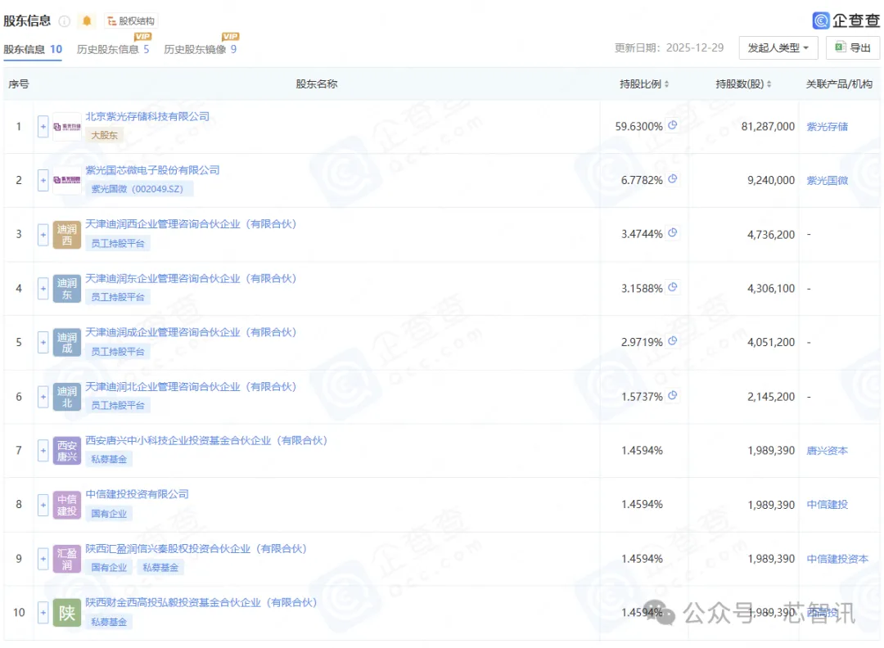This screenshot has height=648, width=884.
Task: Open 北京紫光存储科技有限公司 shareholder link
Action: pos(147,117)
